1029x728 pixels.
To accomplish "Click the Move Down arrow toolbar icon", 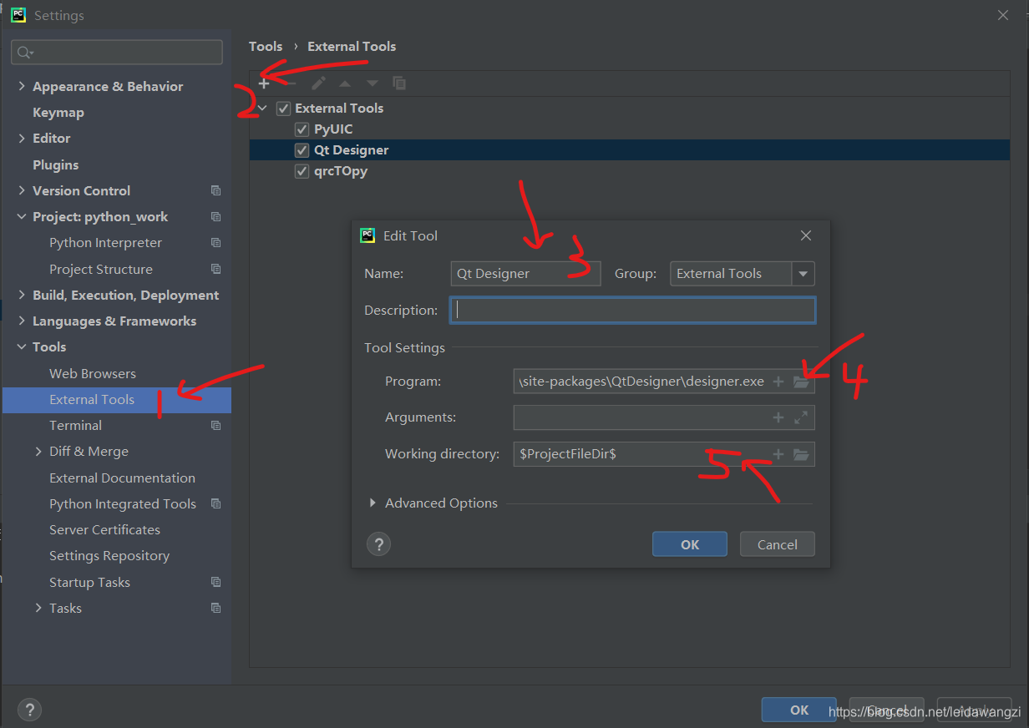I will pyautogui.click(x=373, y=83).
